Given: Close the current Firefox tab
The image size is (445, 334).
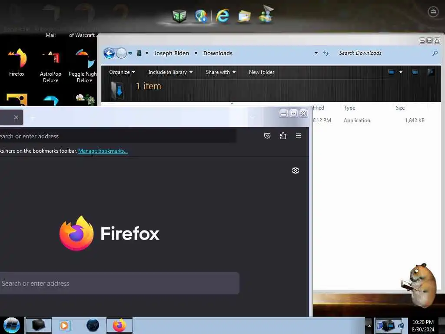Looking at the screenshot, I should tap(16, 117).
